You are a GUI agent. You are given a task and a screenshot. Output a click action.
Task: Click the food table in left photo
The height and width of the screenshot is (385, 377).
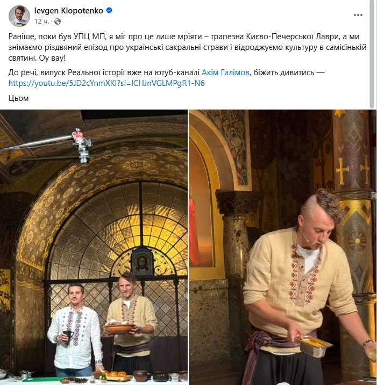94,378
